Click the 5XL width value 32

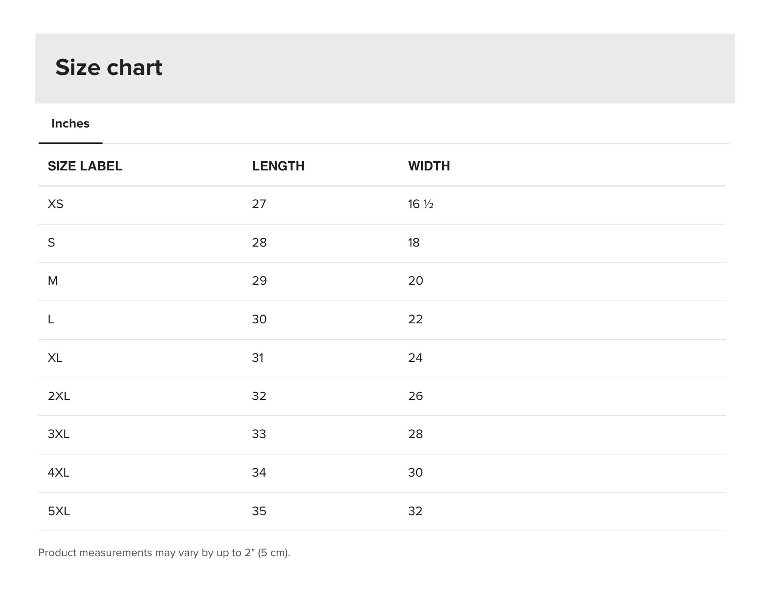pyautogui.click(x=415, y=511)
